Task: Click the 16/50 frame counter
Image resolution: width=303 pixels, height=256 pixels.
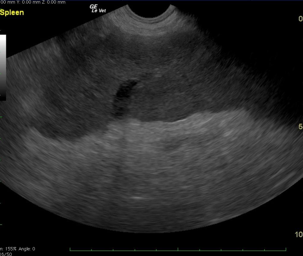Action: [6, 254]
